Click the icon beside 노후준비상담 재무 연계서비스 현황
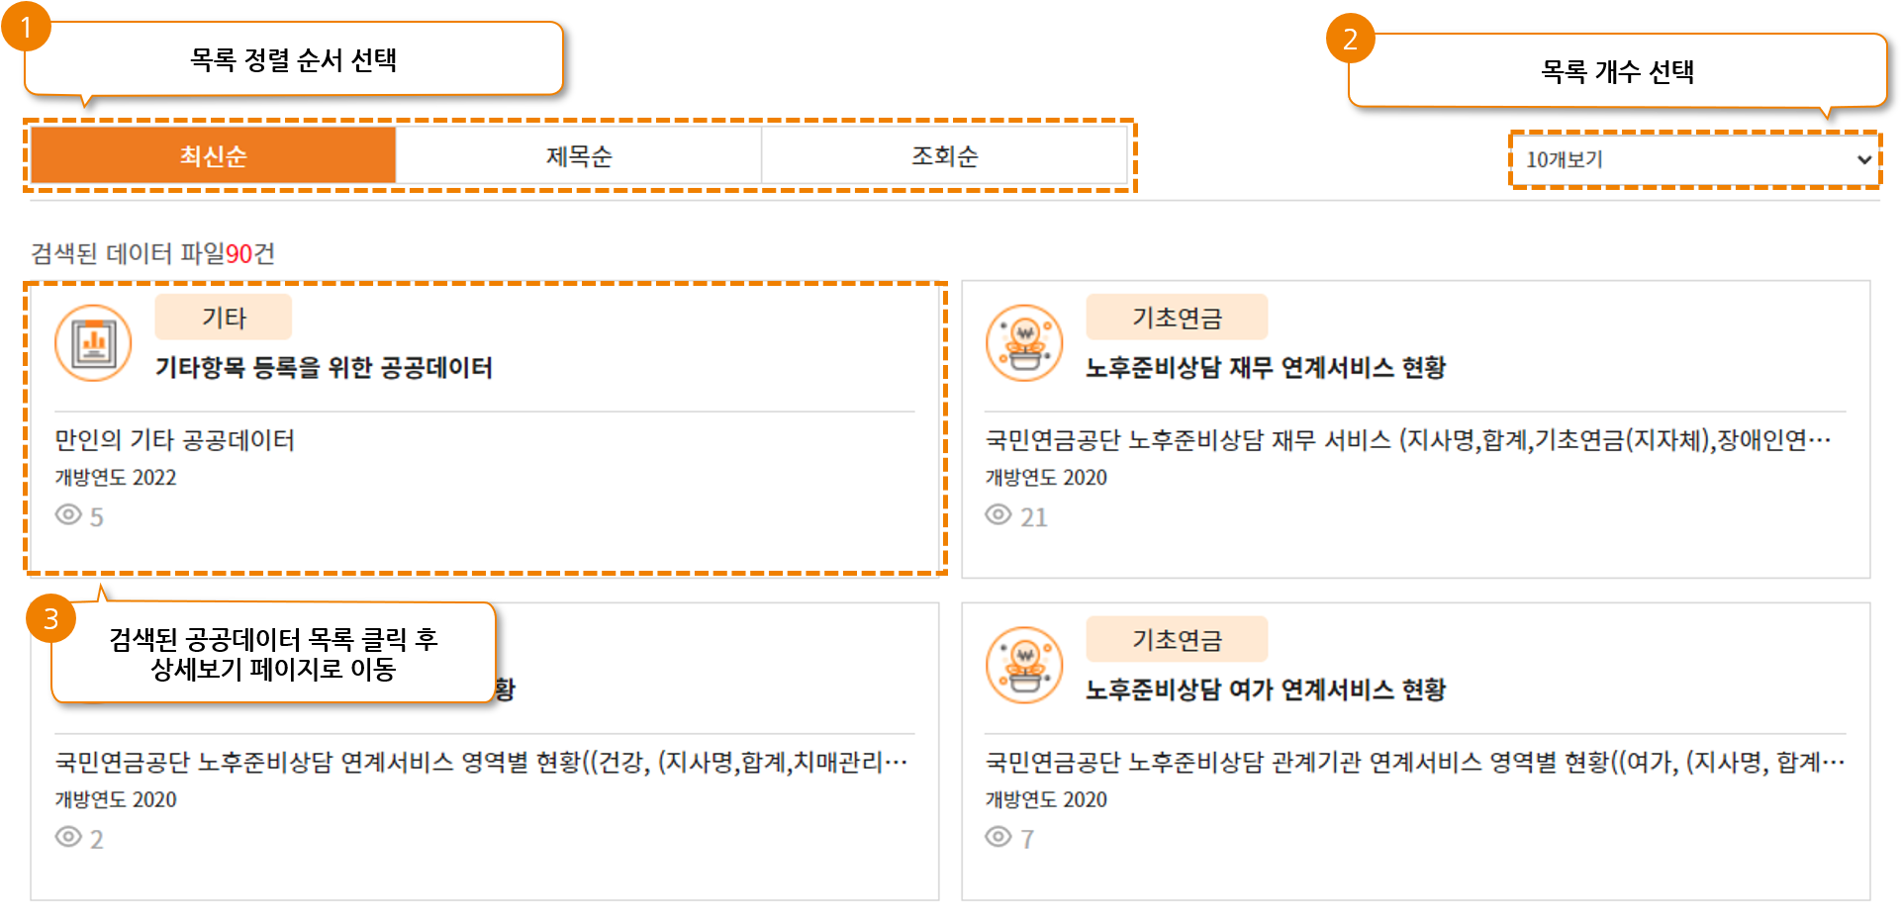The height and width of the screenshot is (918, 1901). point(1024,342)
